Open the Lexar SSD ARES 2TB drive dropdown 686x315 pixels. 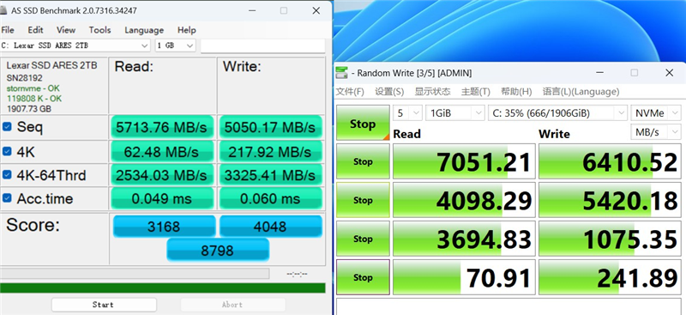[75, 45]
